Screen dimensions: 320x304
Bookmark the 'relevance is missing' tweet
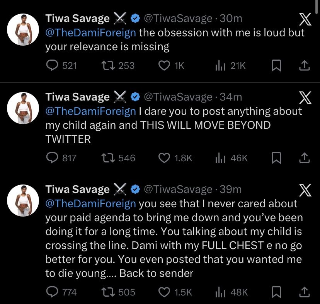click(x=276, y=66)
